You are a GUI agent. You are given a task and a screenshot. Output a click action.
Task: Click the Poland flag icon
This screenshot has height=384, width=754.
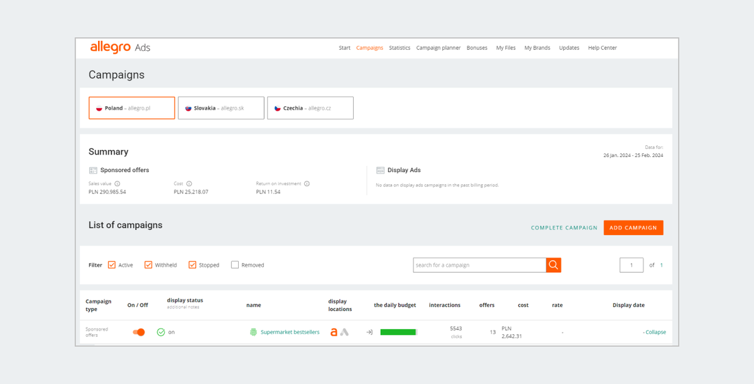[99, 108]
